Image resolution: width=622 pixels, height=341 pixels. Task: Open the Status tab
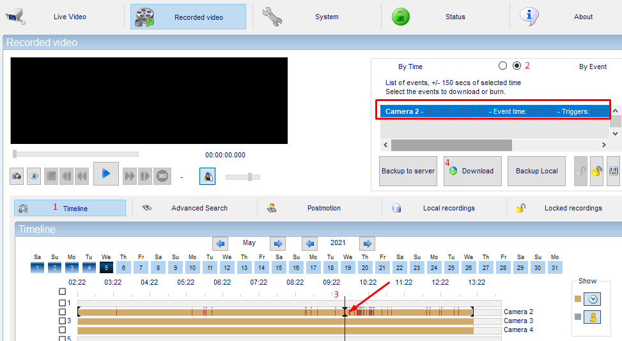click(445, 17)
